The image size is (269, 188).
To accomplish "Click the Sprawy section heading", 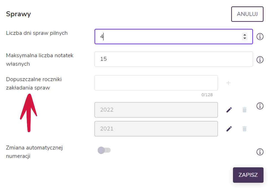I will coord(18,14).
